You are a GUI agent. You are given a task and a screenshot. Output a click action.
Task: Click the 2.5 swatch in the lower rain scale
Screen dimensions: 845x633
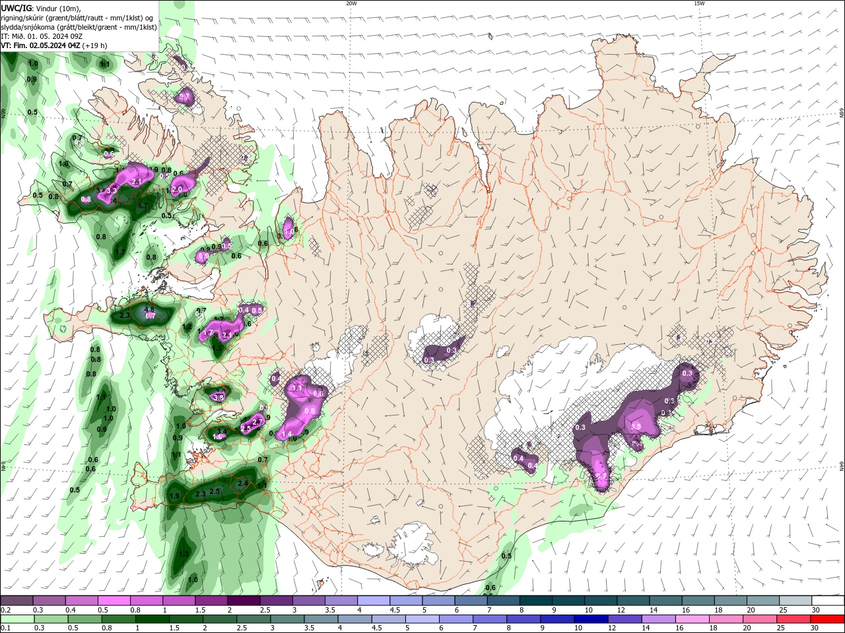coord(254,619)
